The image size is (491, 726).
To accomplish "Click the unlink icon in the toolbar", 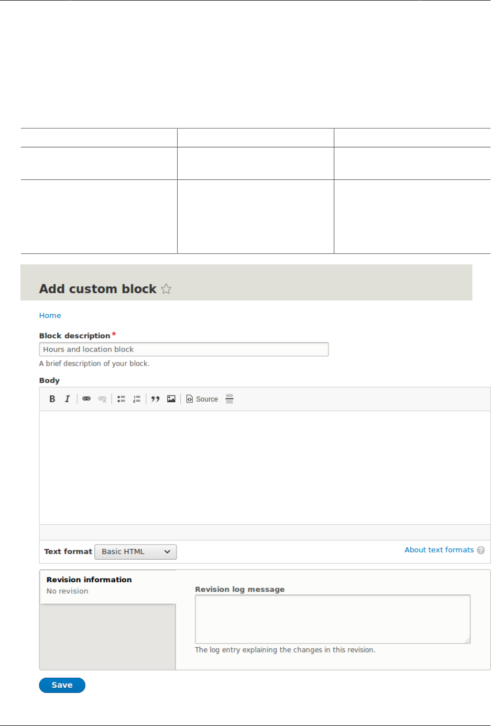I will (x=102, y=399).
